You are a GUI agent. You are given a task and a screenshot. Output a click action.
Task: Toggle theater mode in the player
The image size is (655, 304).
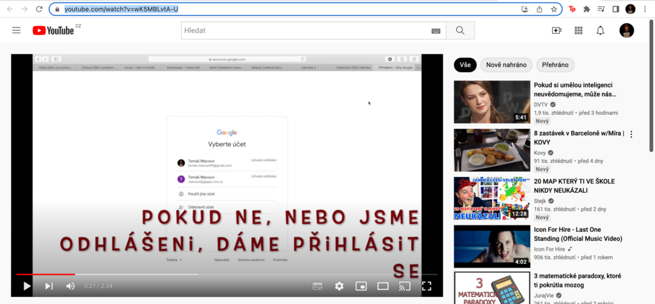pyautogui.click(x=383, y=286)
